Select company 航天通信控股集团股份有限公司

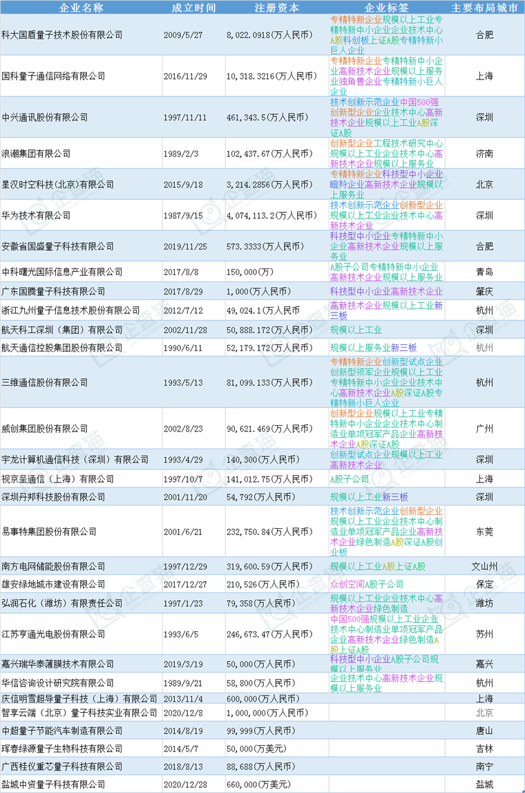pos(62,348)
